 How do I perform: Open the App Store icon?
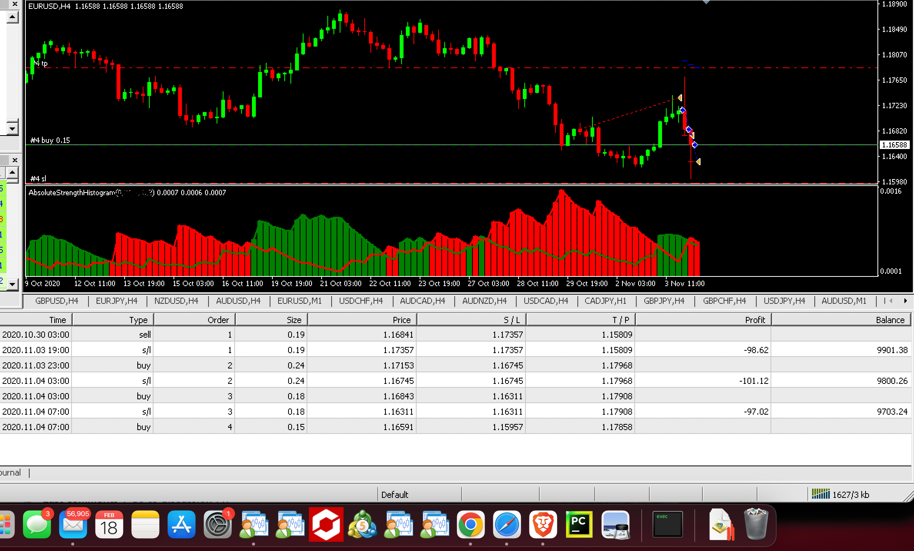tap(182, 525)
